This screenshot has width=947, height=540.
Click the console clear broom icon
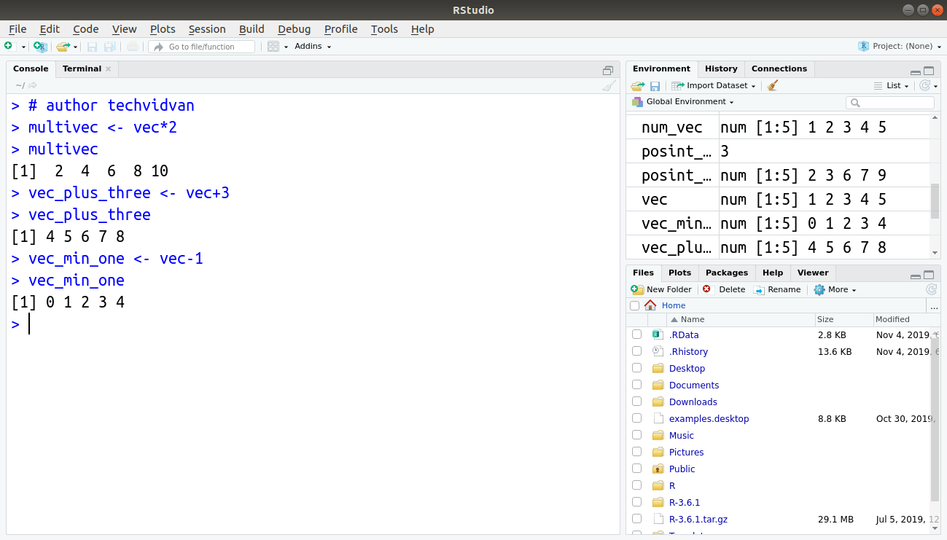pos(609,85)
